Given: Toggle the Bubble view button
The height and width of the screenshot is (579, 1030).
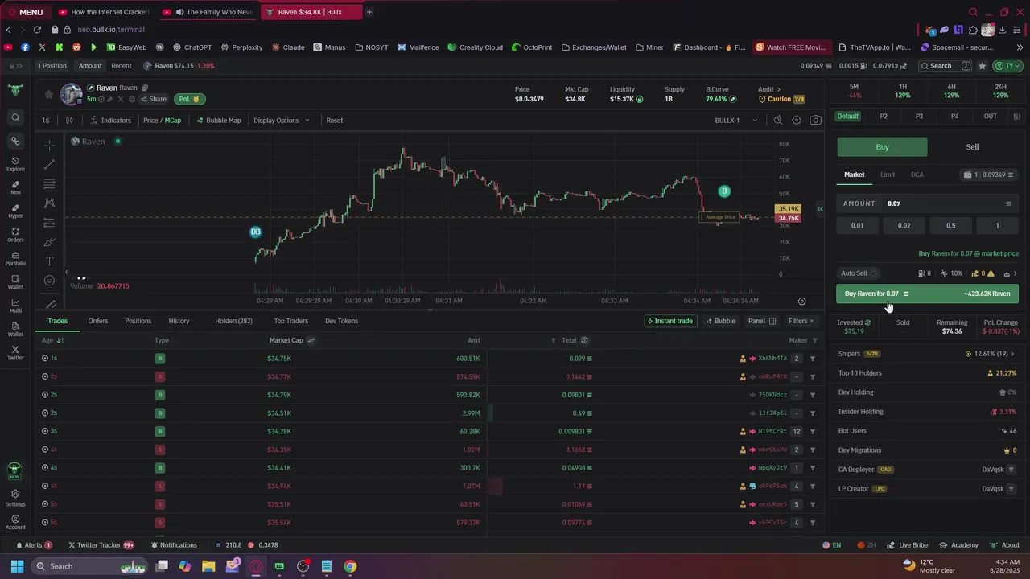Looking at the screenshot, I should pyautogui.click(x=720, y=321).
